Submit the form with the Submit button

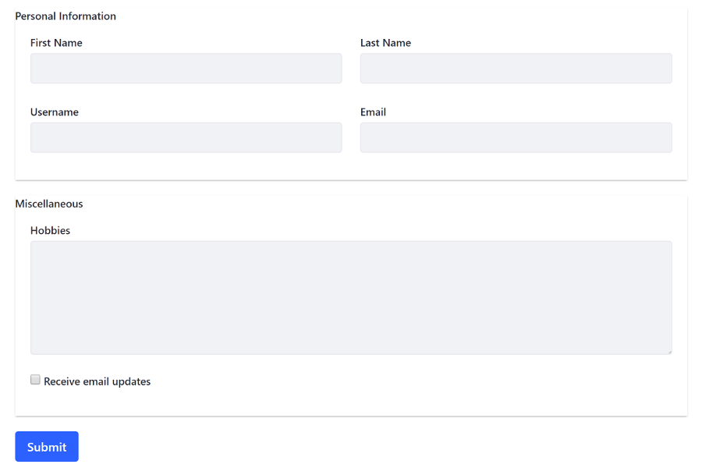point(47,447)
